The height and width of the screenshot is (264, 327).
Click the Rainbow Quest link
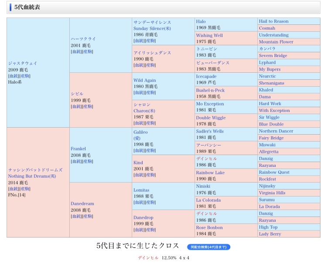click(274, 172)
